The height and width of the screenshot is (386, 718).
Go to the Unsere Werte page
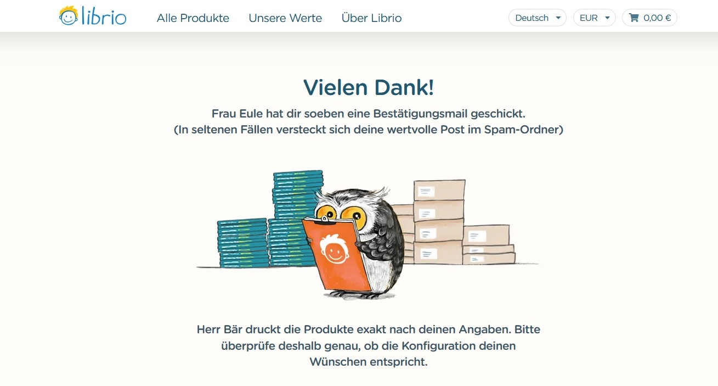tap(285, 18)
